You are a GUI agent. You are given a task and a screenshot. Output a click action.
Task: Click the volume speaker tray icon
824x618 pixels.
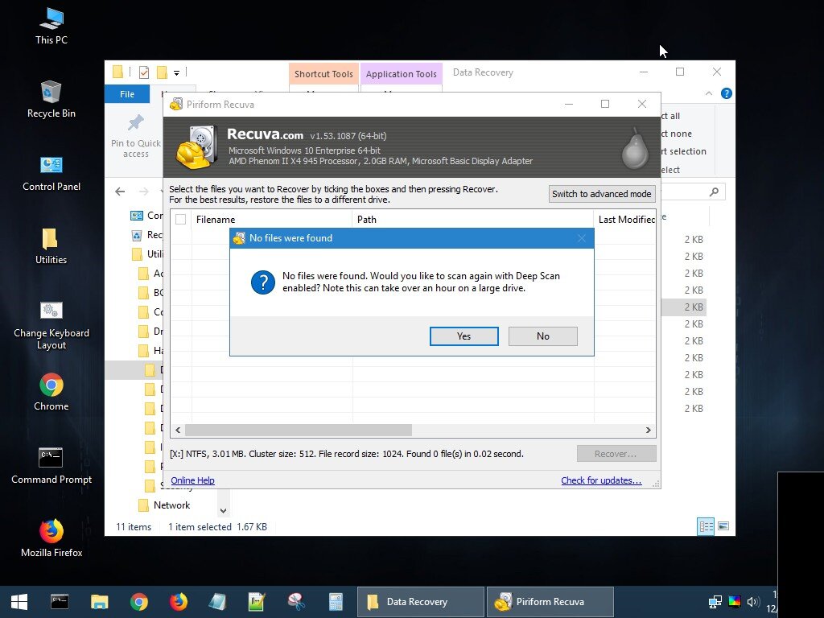pyautogui.click(x=753, y=602)
